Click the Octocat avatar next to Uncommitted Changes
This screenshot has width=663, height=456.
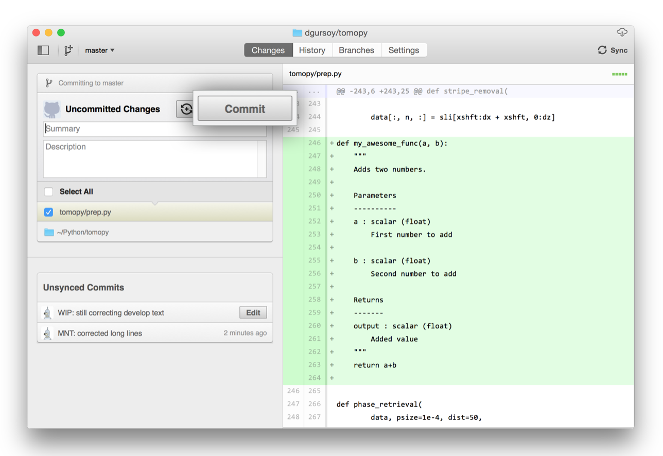(52, 109)
